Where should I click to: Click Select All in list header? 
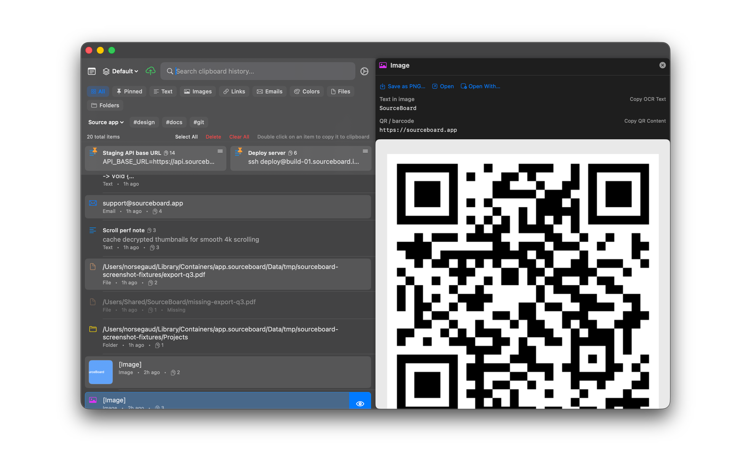coord(186,137)
